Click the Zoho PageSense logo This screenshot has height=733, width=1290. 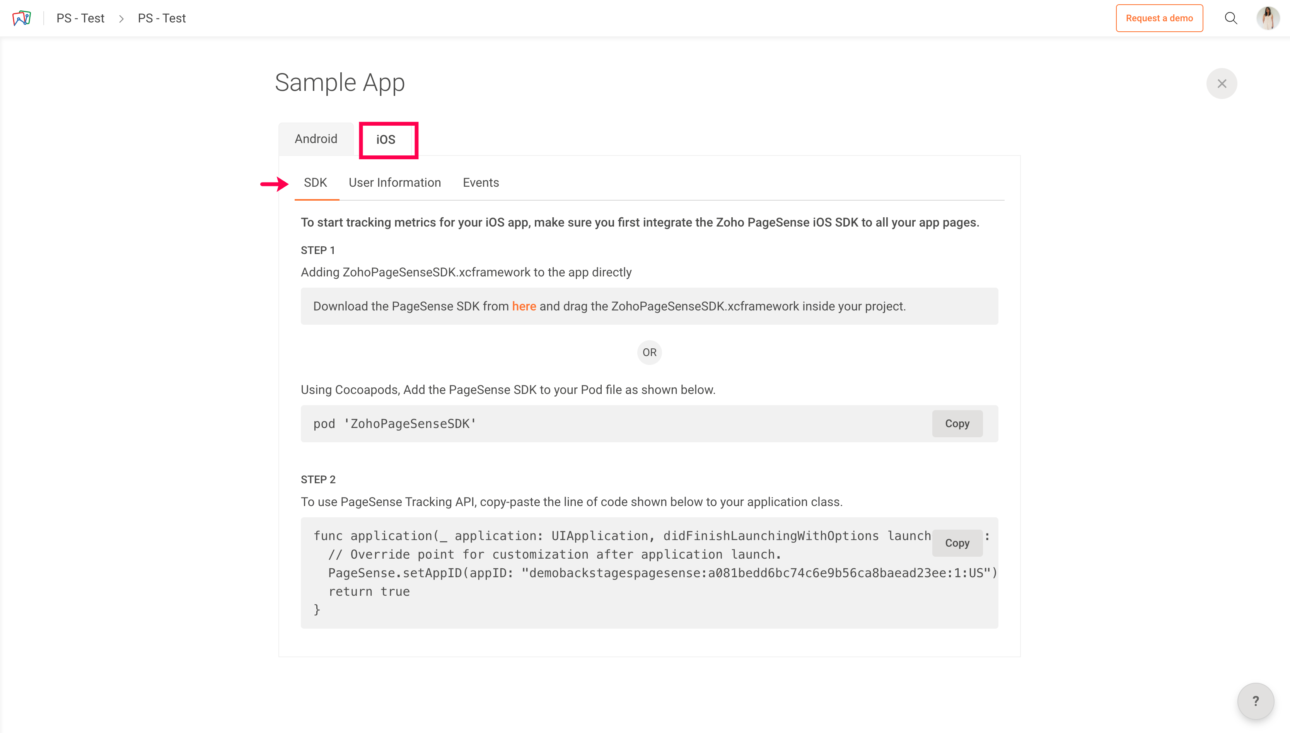pyautogui.click(x=21, y=18)
